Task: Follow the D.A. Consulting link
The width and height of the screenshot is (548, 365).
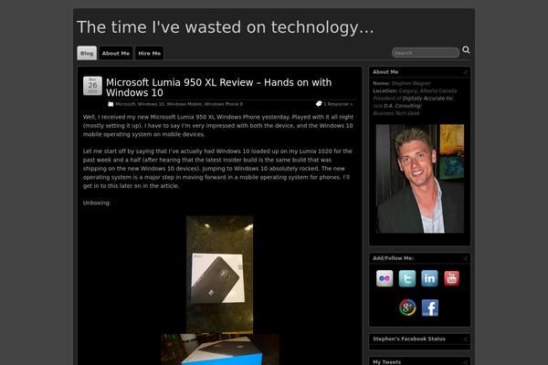Action: [x=402, y=106]
